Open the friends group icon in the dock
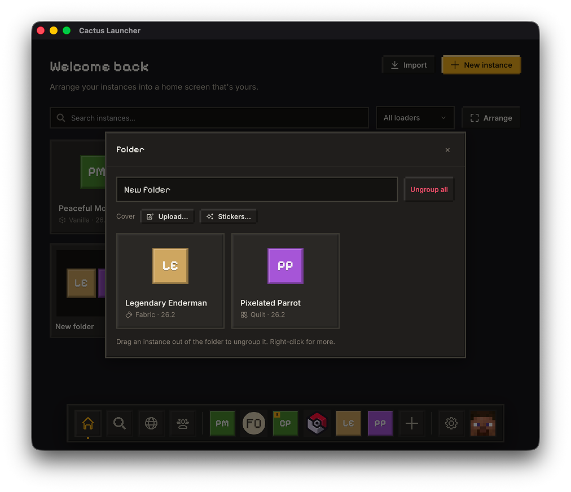This screenshot has width=571, height=492. coord(183,423)
